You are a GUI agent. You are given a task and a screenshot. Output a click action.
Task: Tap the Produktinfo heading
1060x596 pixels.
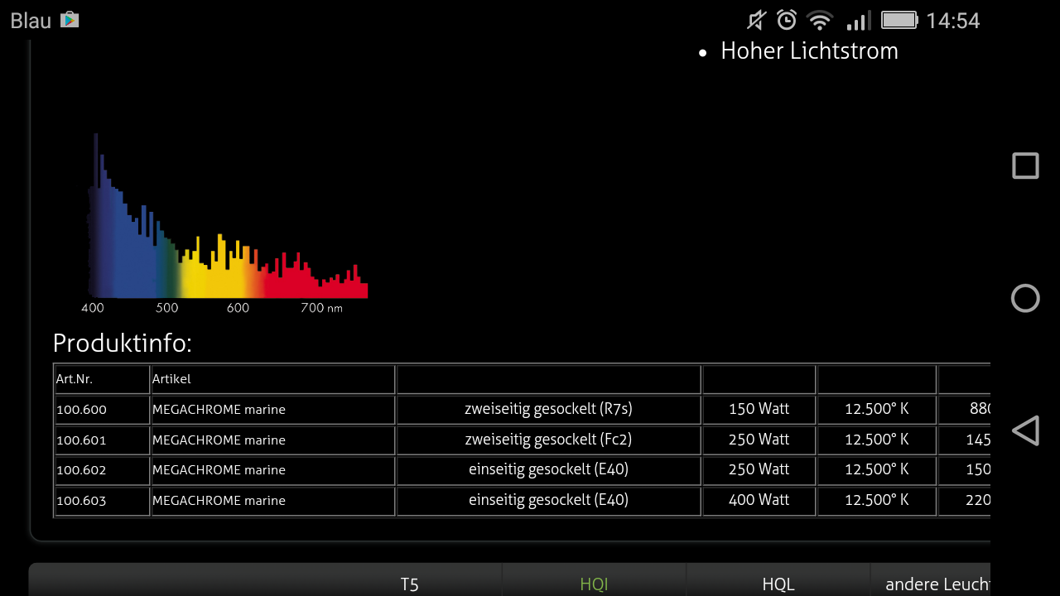[122, 344]
